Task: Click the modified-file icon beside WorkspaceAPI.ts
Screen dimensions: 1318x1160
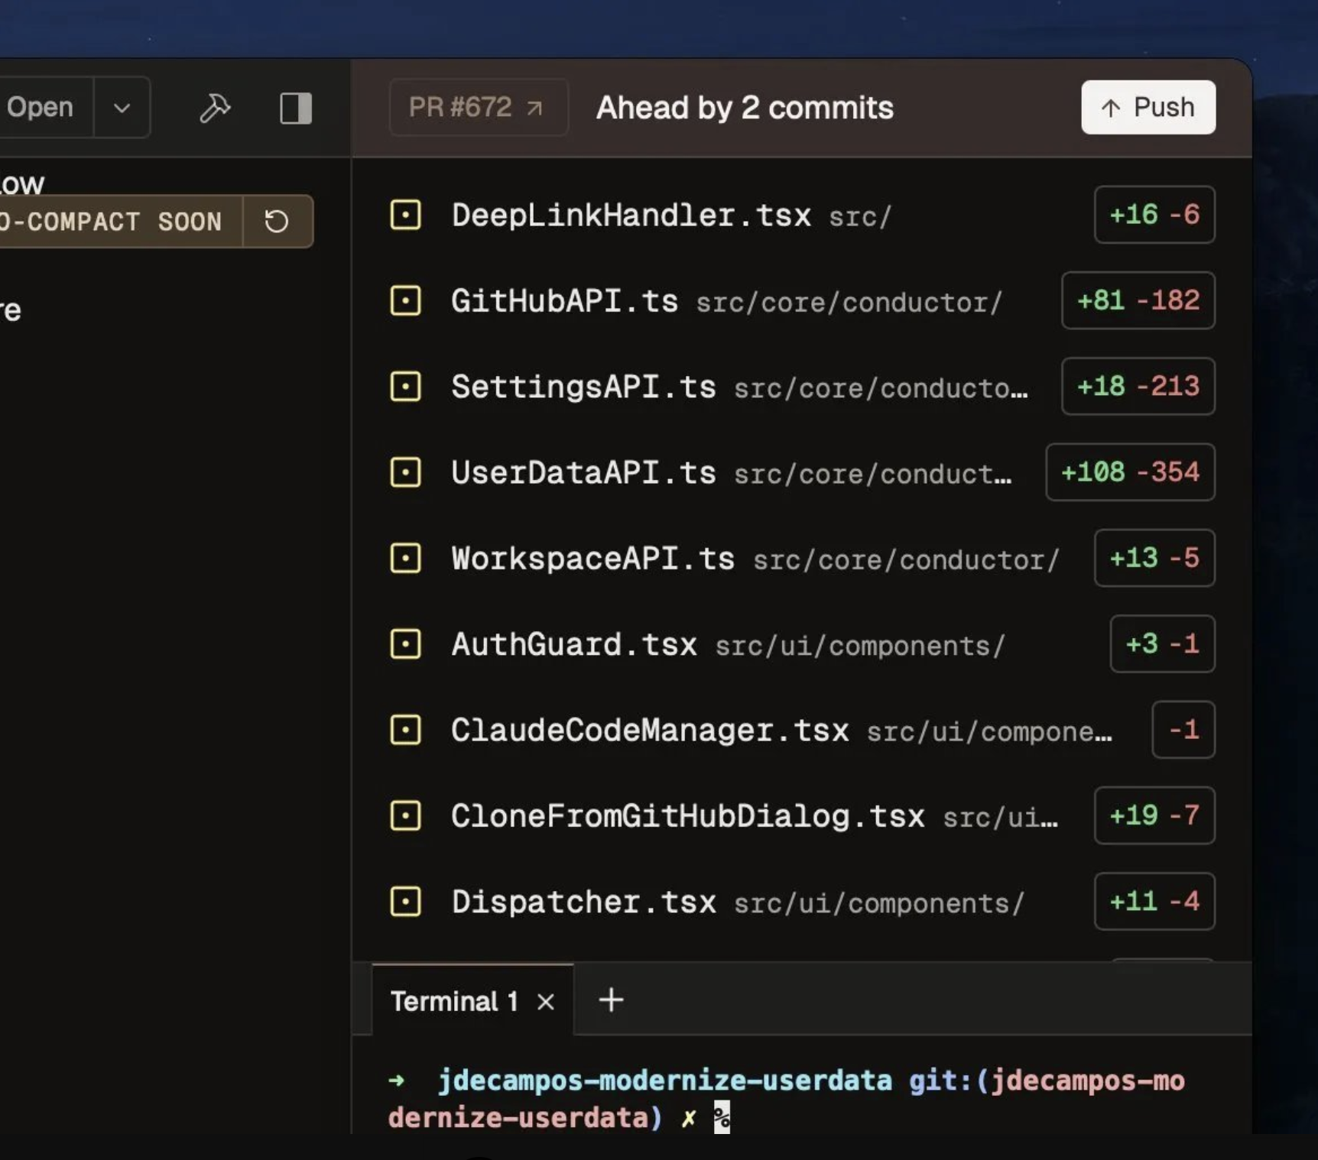Action: tap(406, 558)
